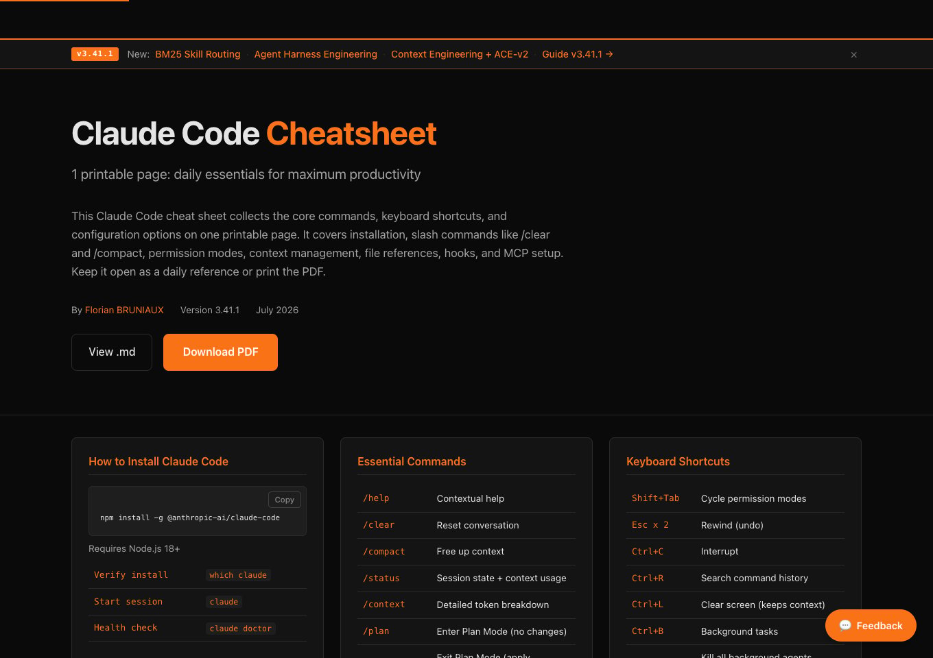
Task: Visit author Florian BRUNIAUX's link
Action: (x=124, y=310)
